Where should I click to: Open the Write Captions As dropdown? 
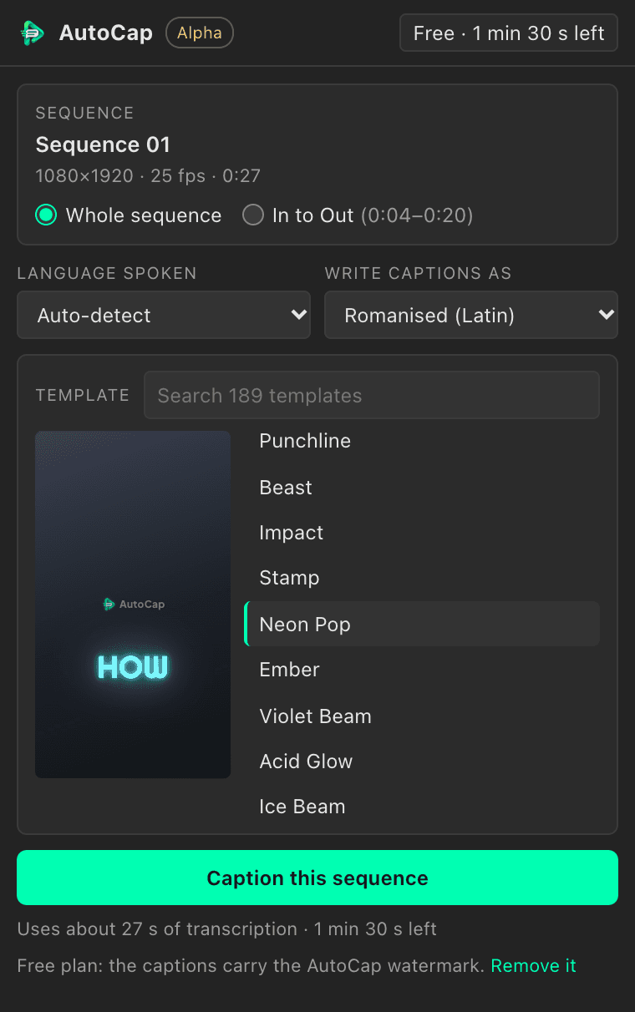[471, 315]
